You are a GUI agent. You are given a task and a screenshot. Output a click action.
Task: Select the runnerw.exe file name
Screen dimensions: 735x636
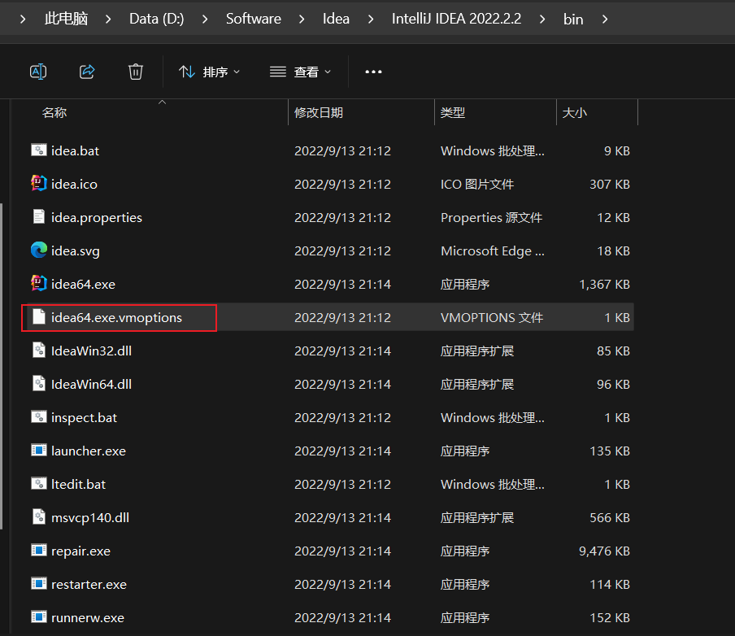(x=88, y=618)
